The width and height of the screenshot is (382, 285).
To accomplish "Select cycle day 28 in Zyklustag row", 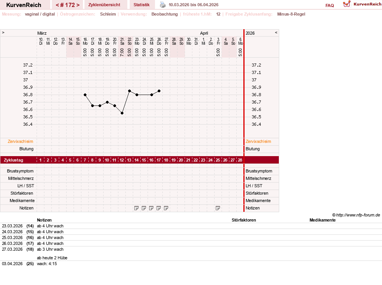I will tap(240, 160).
